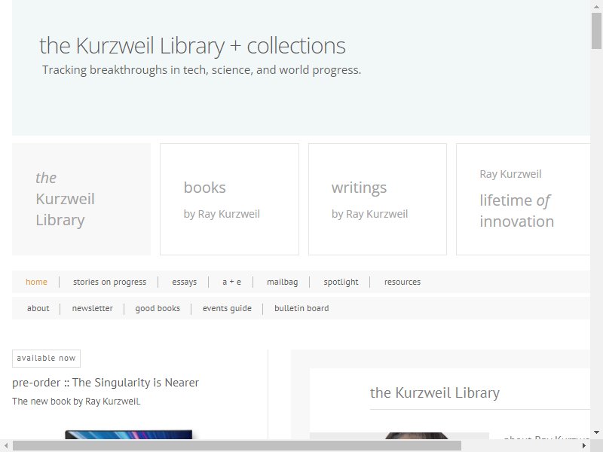Click the horizontal scrollbar left arrow

6,446
